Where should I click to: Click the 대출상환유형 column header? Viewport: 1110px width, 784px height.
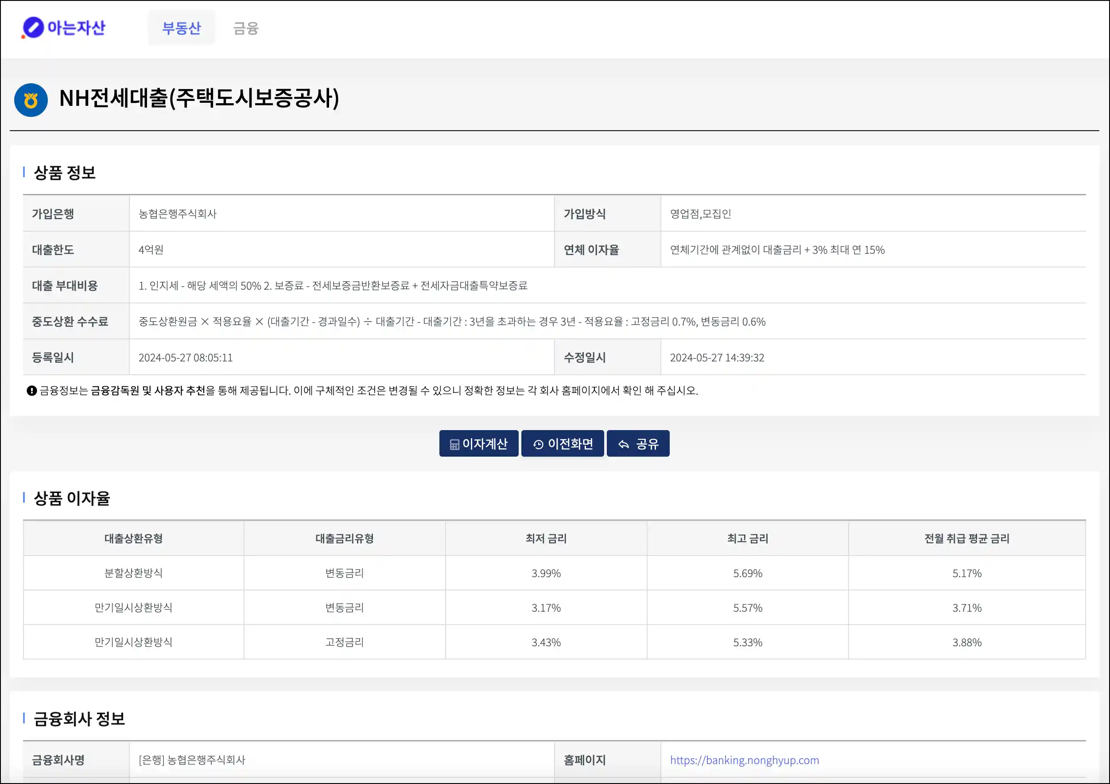(x=133, y=539)
